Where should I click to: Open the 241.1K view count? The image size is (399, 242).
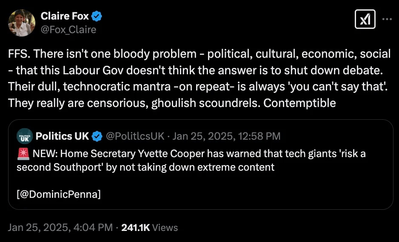[135, 228]
